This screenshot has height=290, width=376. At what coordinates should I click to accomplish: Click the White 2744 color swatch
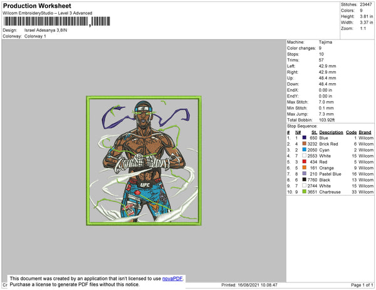coord(305,186)
